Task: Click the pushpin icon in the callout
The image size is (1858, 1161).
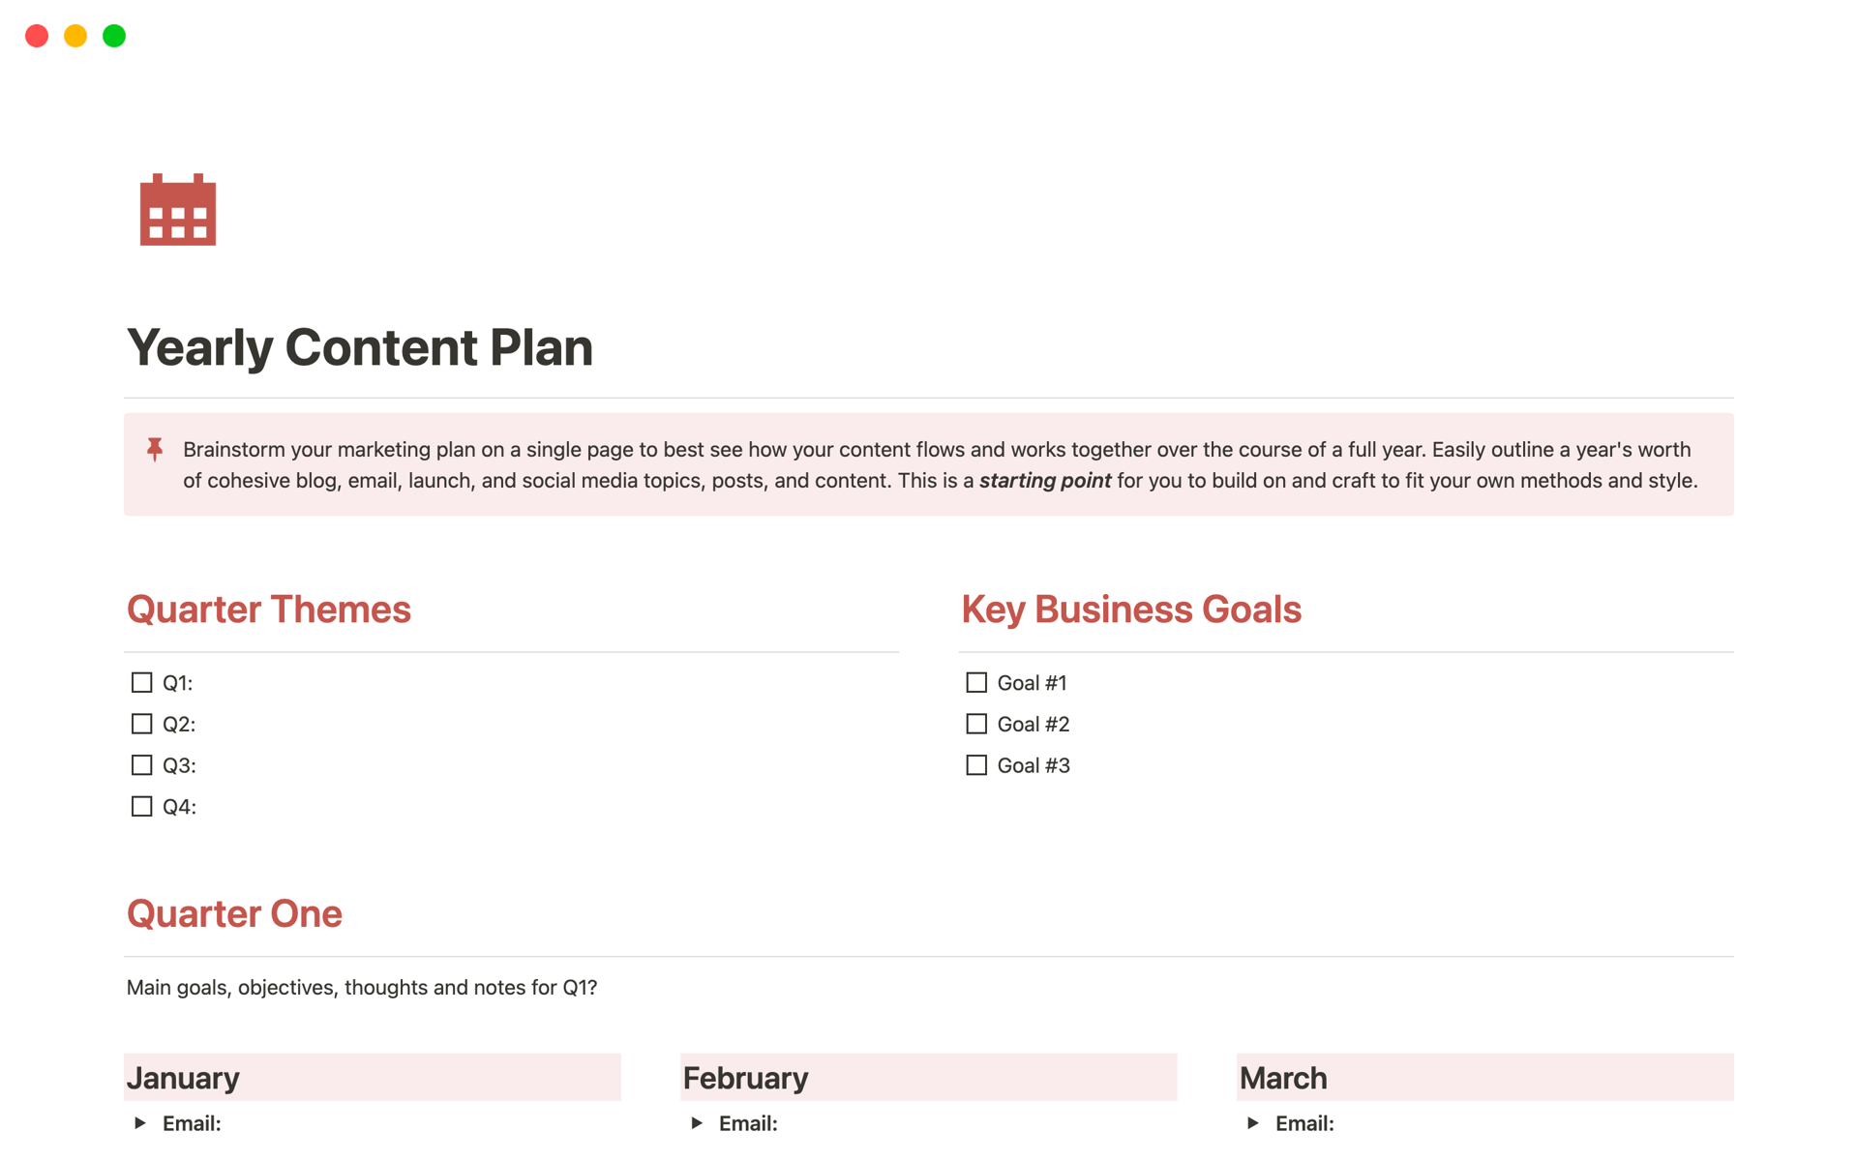Action: tap(155, 449)
